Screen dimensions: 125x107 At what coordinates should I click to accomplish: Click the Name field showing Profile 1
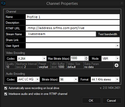[72, 17]
